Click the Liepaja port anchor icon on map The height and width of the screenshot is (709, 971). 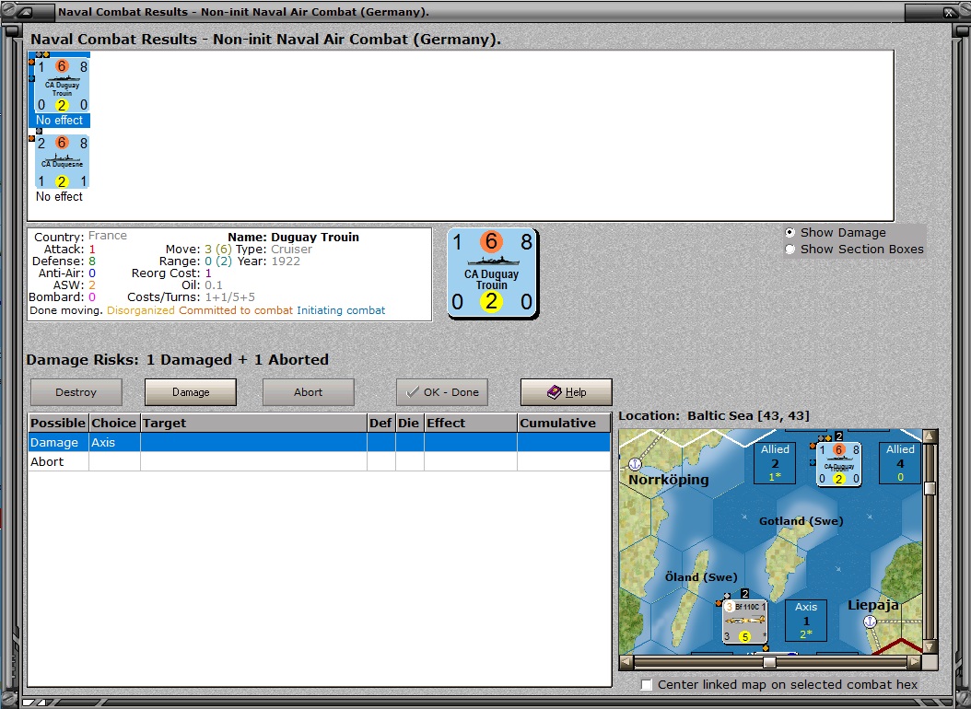tap(870, 622)
